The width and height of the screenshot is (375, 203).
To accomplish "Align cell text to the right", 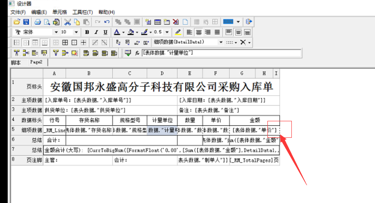I will (x=208, y=32).
